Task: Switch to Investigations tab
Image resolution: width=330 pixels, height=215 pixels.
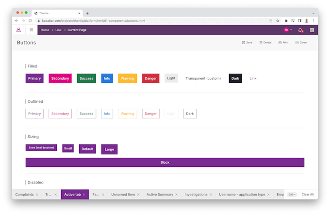Action: 196,195
